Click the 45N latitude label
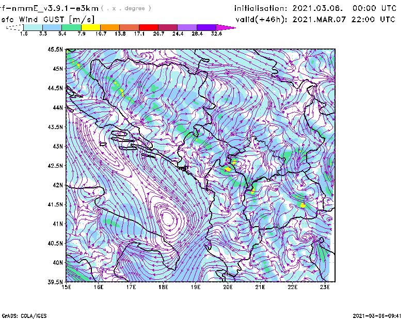 point(58,69)
